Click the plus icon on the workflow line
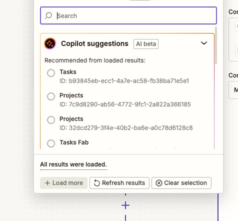 (x=125, y=205)
